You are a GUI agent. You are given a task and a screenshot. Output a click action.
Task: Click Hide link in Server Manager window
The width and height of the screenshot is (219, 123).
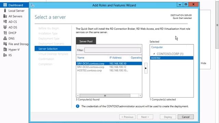[203, 63]
